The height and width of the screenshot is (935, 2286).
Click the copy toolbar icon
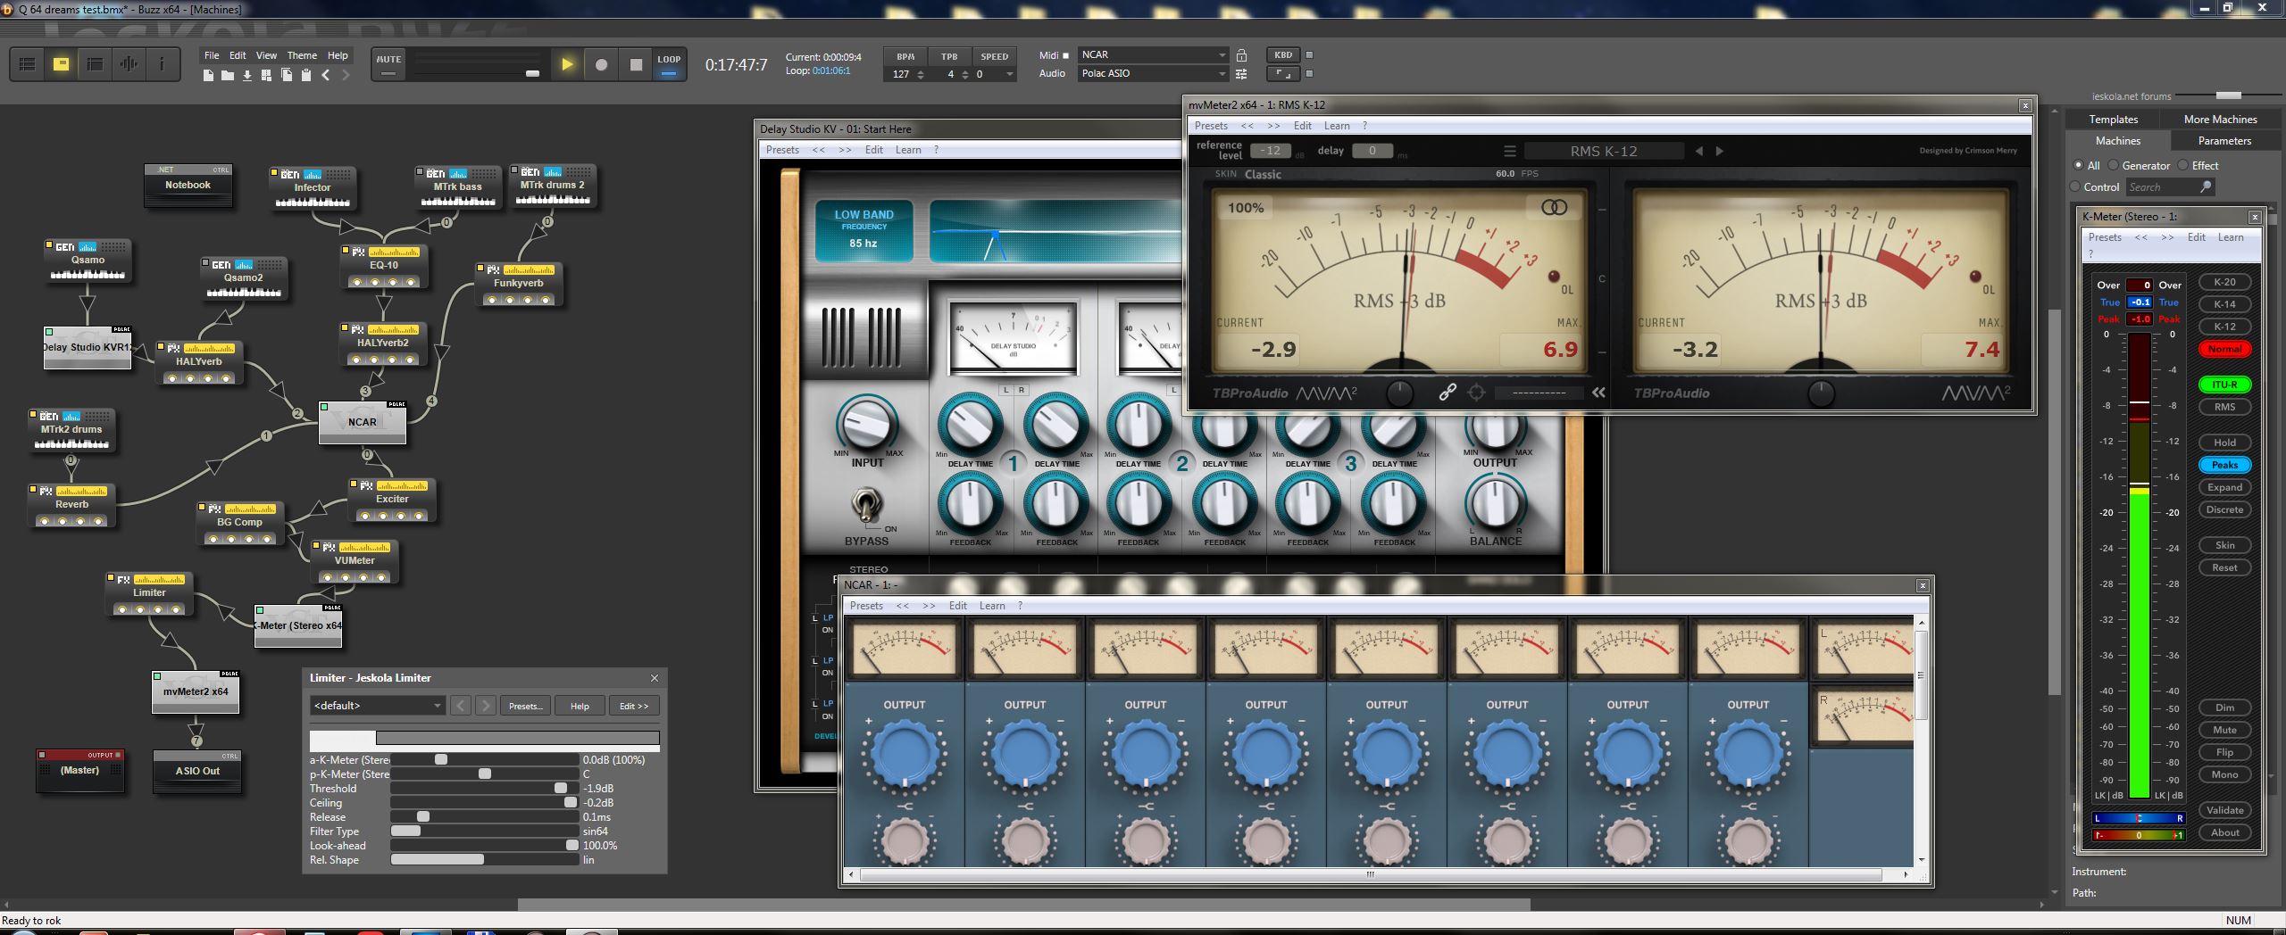pos(287,76)
